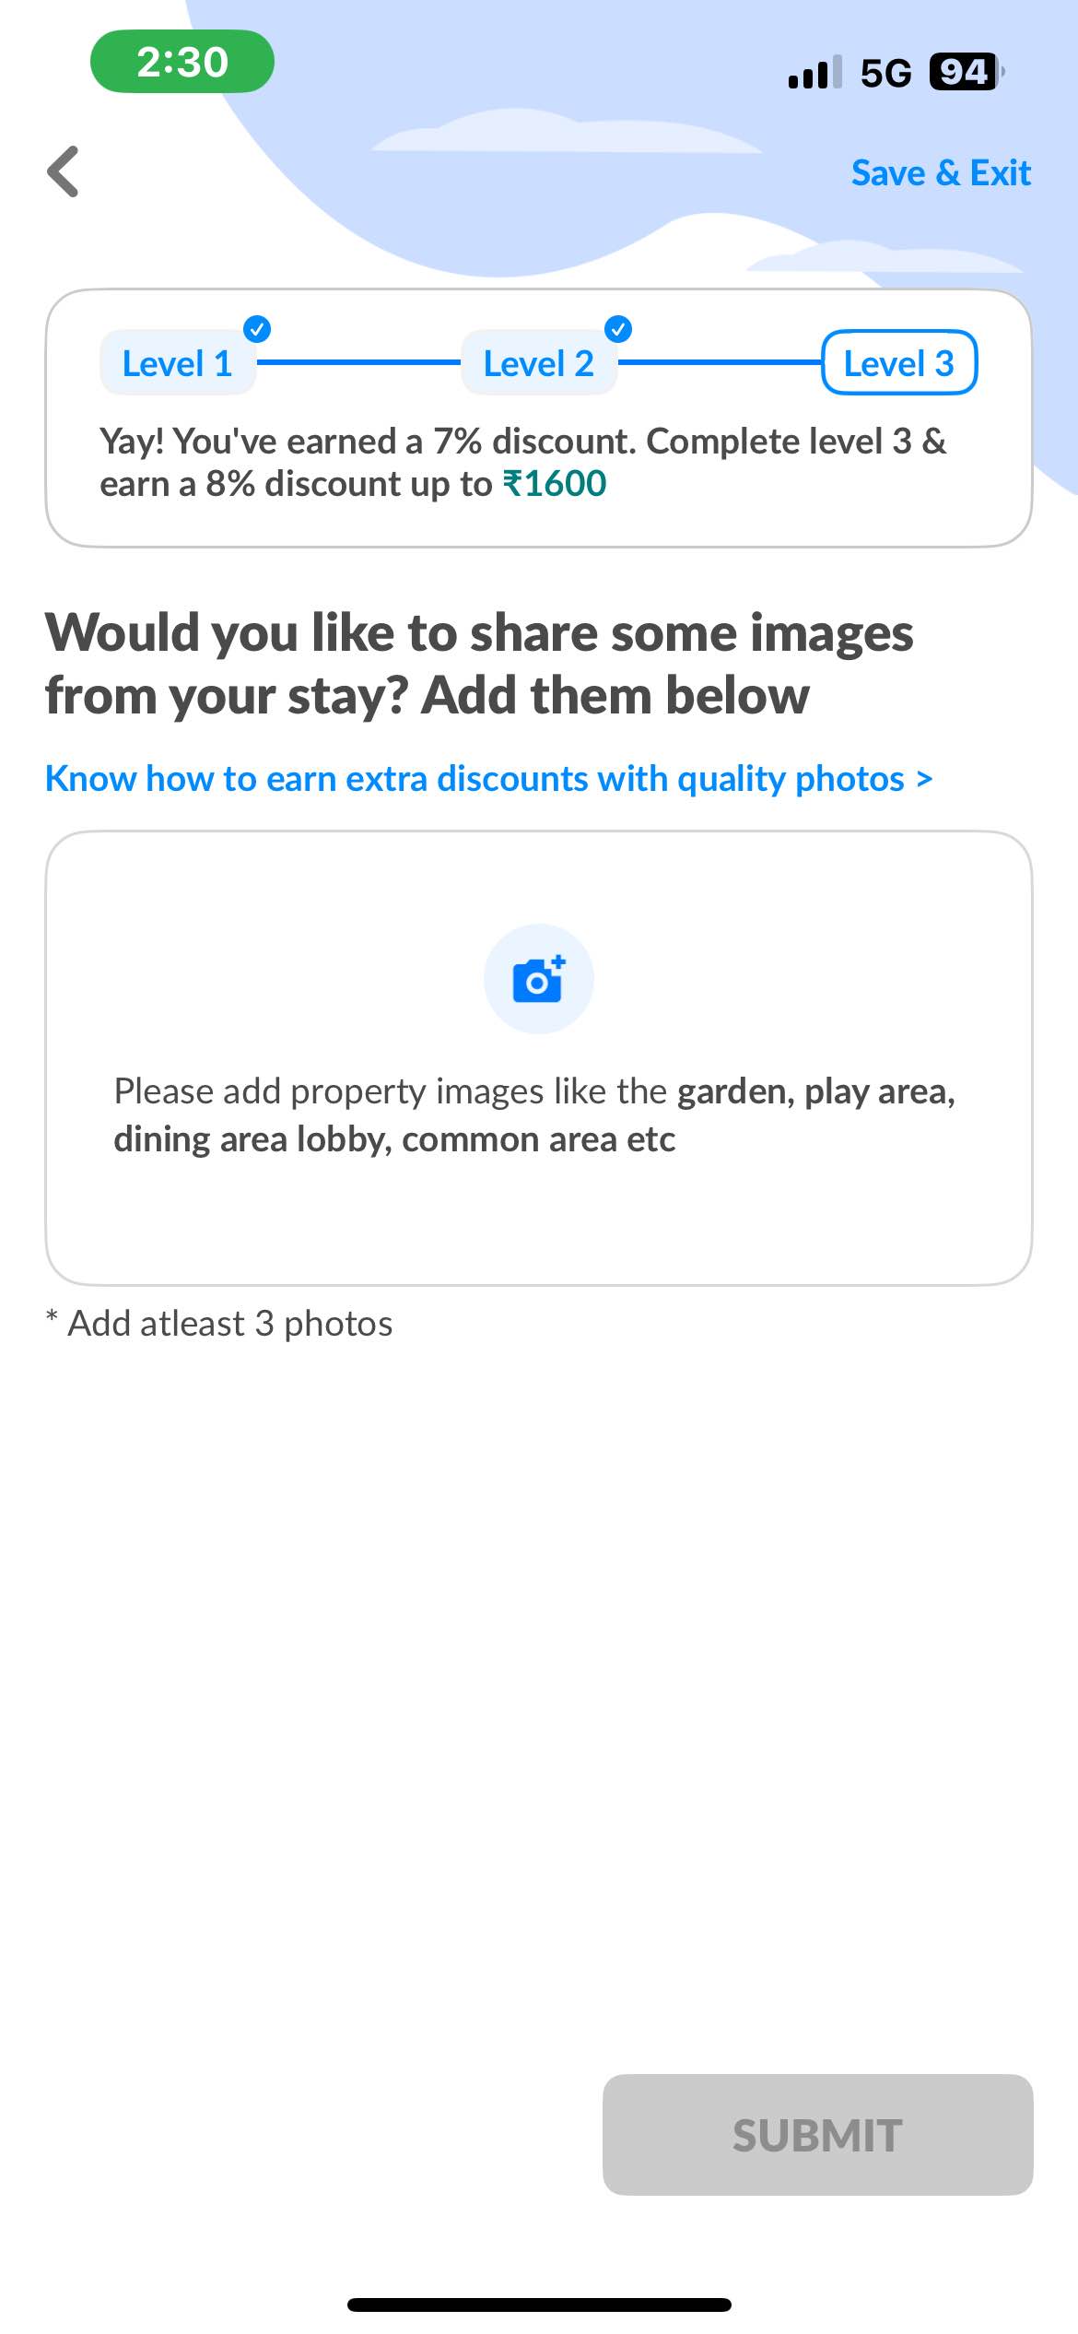Select the Level 3 step

pos(899,363)
